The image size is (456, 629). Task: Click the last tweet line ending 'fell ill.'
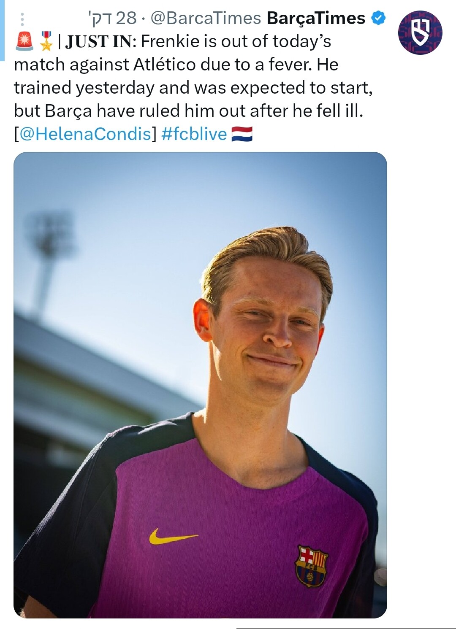(x=188, y=111)
